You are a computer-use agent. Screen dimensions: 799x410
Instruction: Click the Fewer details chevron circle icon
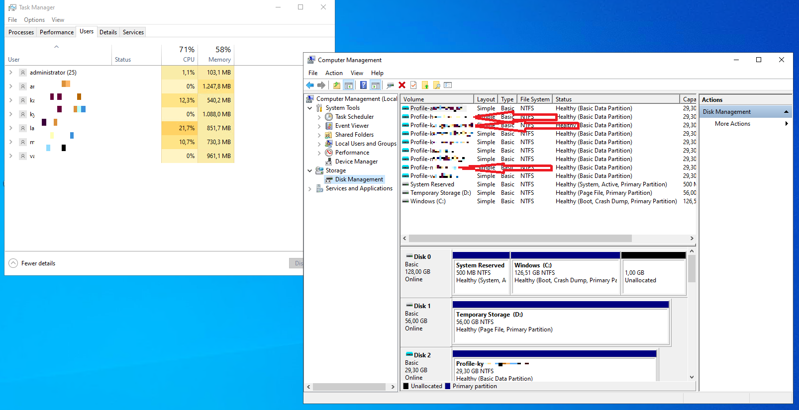coord(13,263)
